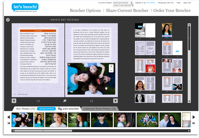Viewport: 199px width, 138px height.
Task: Open Bencher Options menu
Action: click(85, 10)
